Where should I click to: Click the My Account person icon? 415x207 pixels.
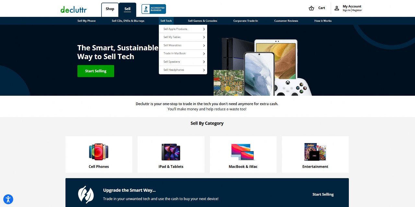337,8
